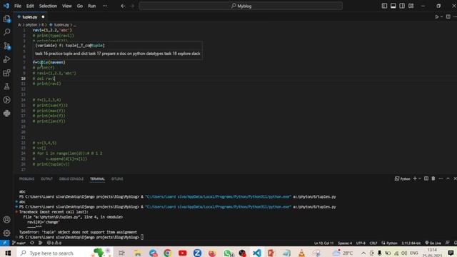Open the Run and Debug view
The image size is (457, 257).
coord(6,59)
